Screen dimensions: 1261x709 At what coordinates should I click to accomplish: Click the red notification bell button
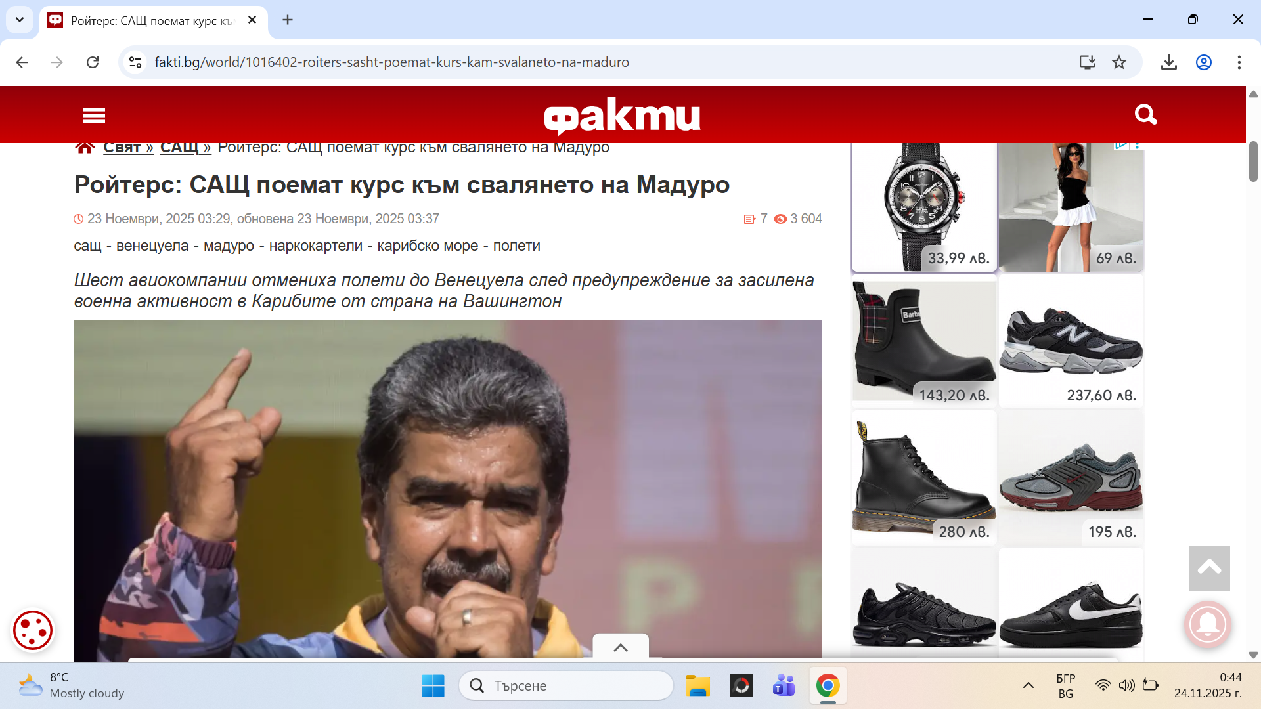[1207, 624]
